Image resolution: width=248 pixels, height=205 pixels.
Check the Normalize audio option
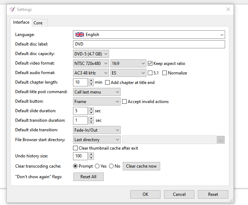[x=164, y=73]
